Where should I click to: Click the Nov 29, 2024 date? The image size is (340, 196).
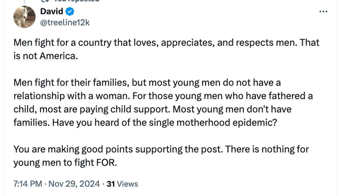tap(74, 183)
